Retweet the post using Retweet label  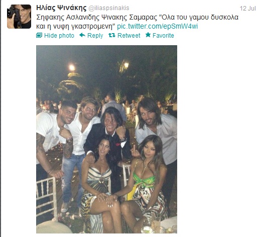point(128,36)
